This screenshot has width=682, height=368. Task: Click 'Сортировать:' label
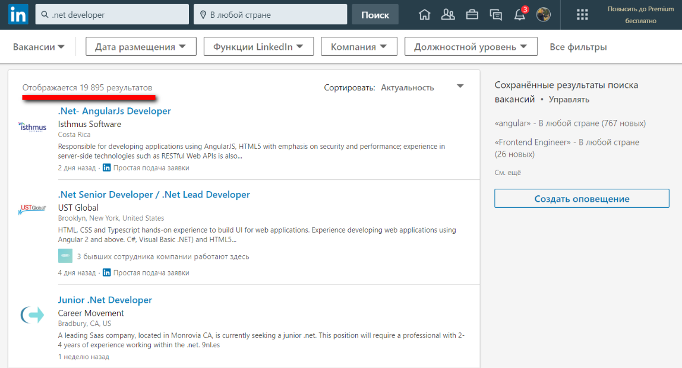[349, 88]
